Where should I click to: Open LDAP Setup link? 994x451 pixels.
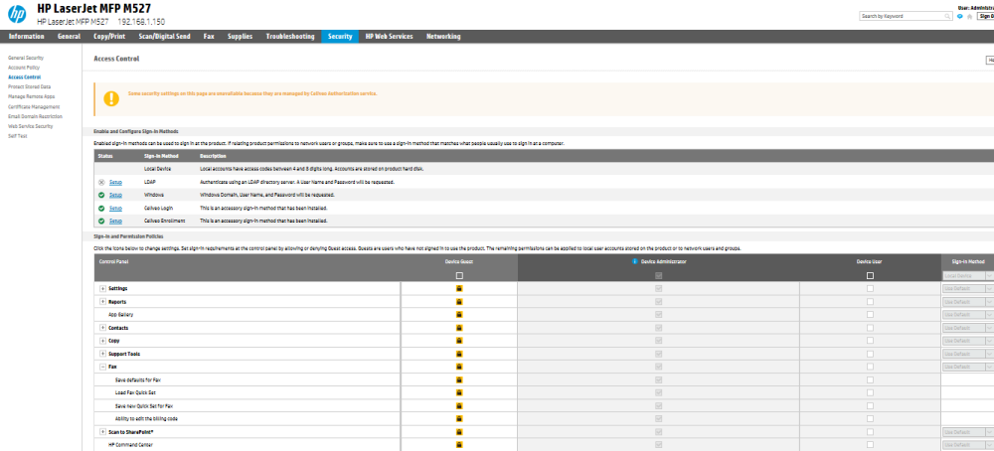(x=115, y=182)
